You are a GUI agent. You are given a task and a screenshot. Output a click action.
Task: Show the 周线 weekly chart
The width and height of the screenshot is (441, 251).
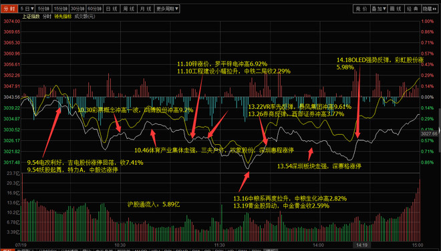129,9
